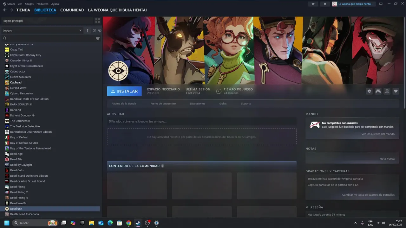Click the Steam taskbar icon

click(138, 223)
